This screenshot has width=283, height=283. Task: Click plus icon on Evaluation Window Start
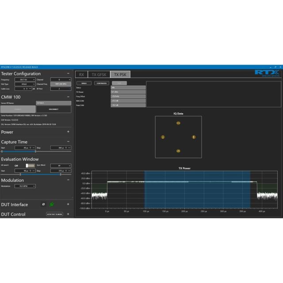tap(30, 170)
